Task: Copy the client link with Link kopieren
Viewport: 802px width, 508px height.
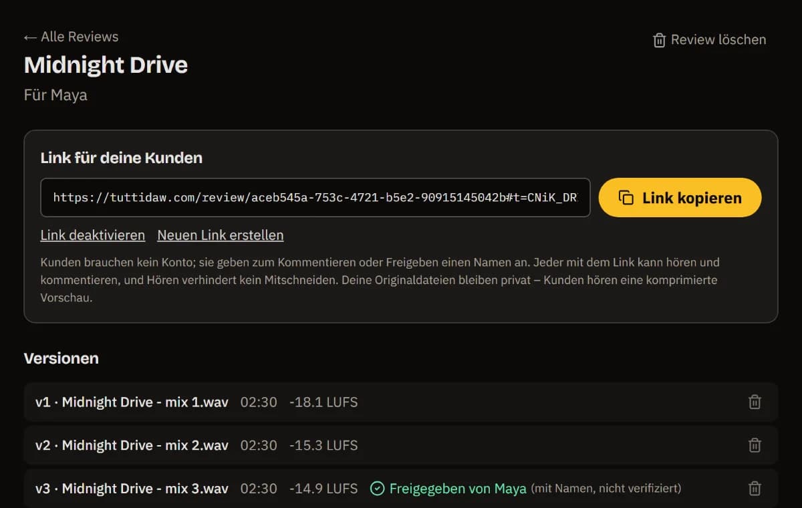Action: tap(680, 198)
